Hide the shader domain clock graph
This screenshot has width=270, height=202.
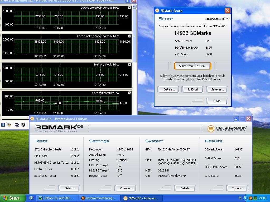click(129, 36)
